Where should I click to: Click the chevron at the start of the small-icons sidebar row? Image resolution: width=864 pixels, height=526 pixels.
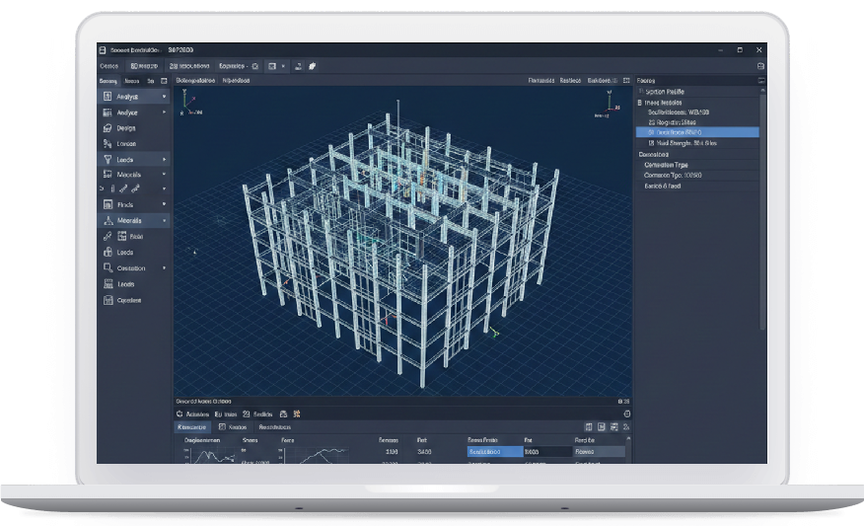[x=102, y=188]
